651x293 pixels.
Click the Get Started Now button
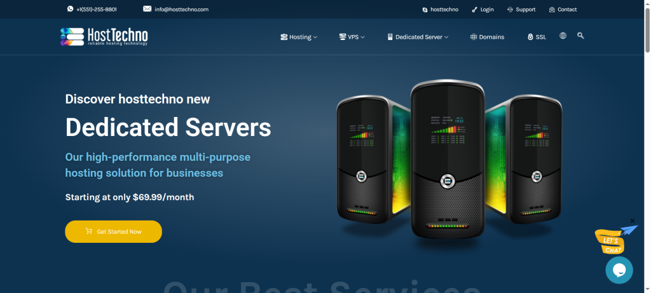(x=113, y=231)
